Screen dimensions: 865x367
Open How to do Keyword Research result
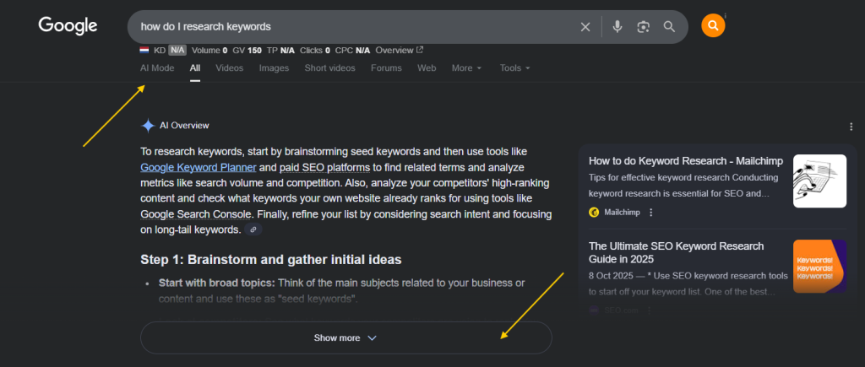pos(685,160)
